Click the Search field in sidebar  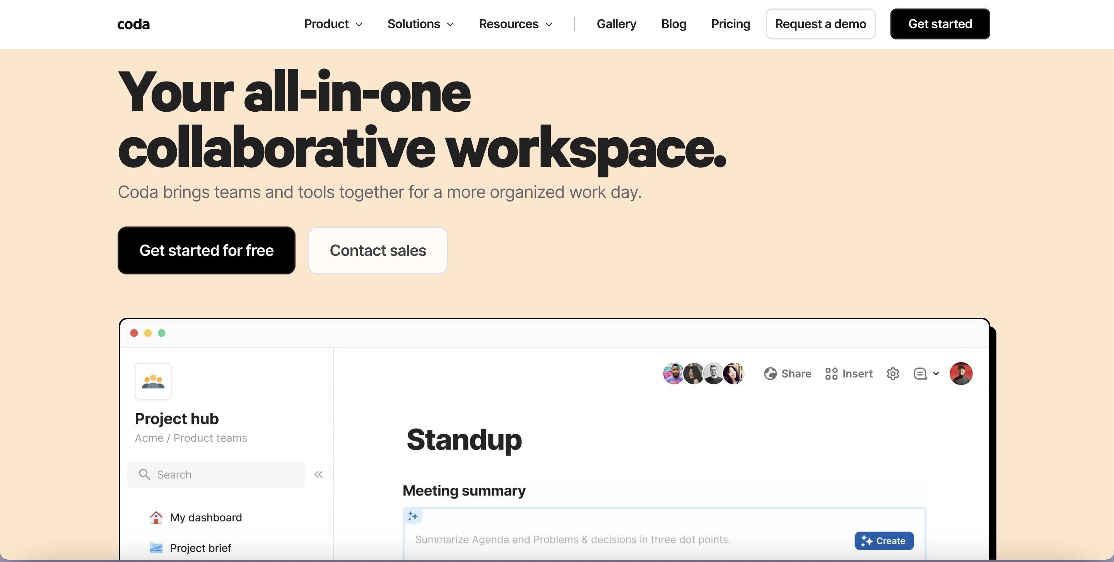(216, 475)
